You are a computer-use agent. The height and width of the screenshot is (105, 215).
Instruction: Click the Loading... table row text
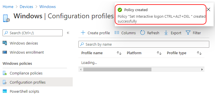click(89, 63)
